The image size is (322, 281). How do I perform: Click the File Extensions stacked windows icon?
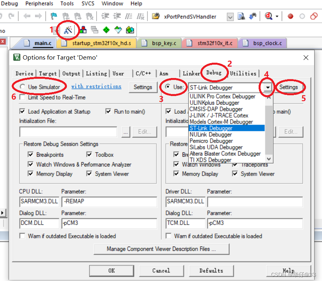[x=94, y=30]
